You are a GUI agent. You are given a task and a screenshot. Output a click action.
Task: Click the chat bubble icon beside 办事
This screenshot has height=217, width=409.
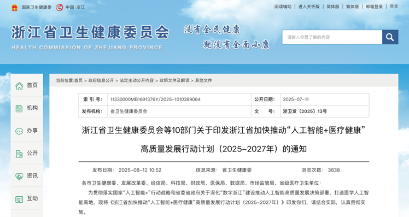coord(19,131)
